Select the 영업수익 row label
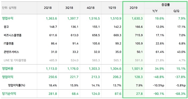 [8, 18]
